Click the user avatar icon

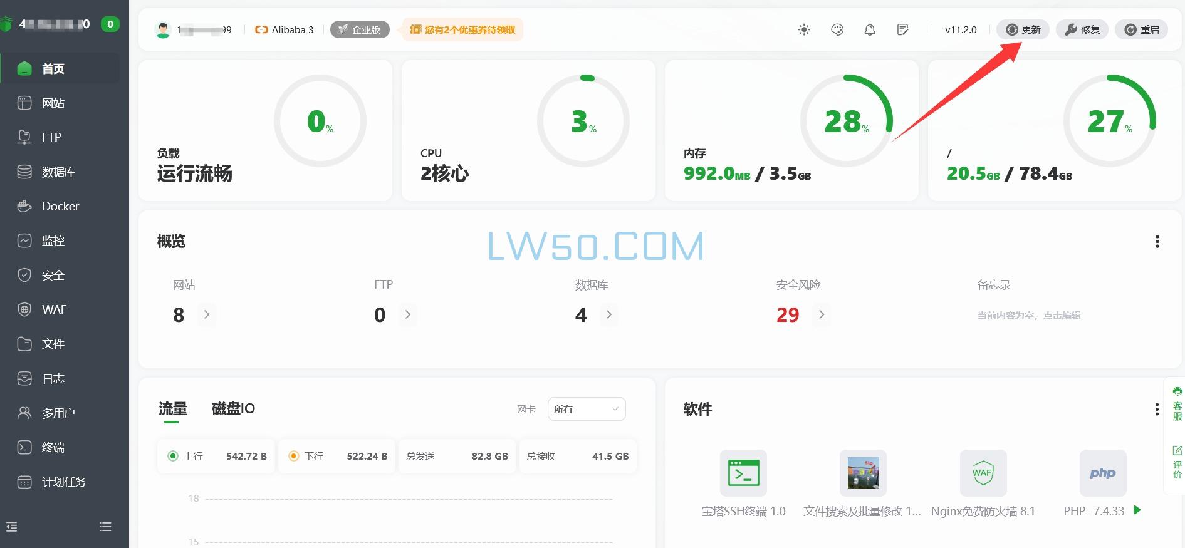pyautogui.click(x=163, y=29)
